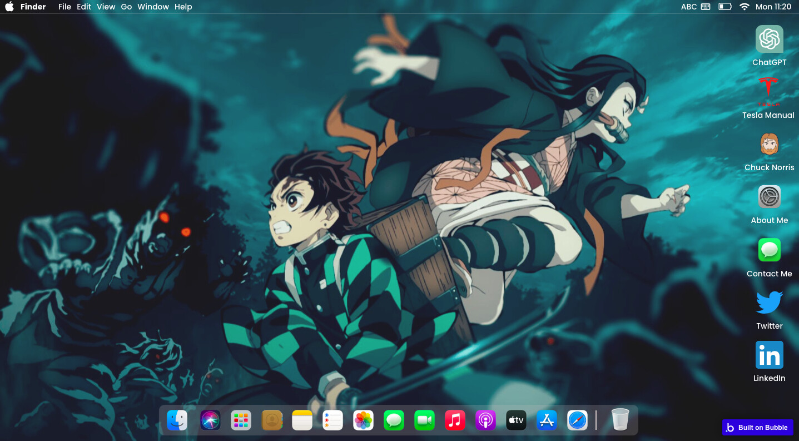Viewport: 799px width, 441px height.
Task: Open the Chuck Norris desktop icon
Action: (769, 144)
